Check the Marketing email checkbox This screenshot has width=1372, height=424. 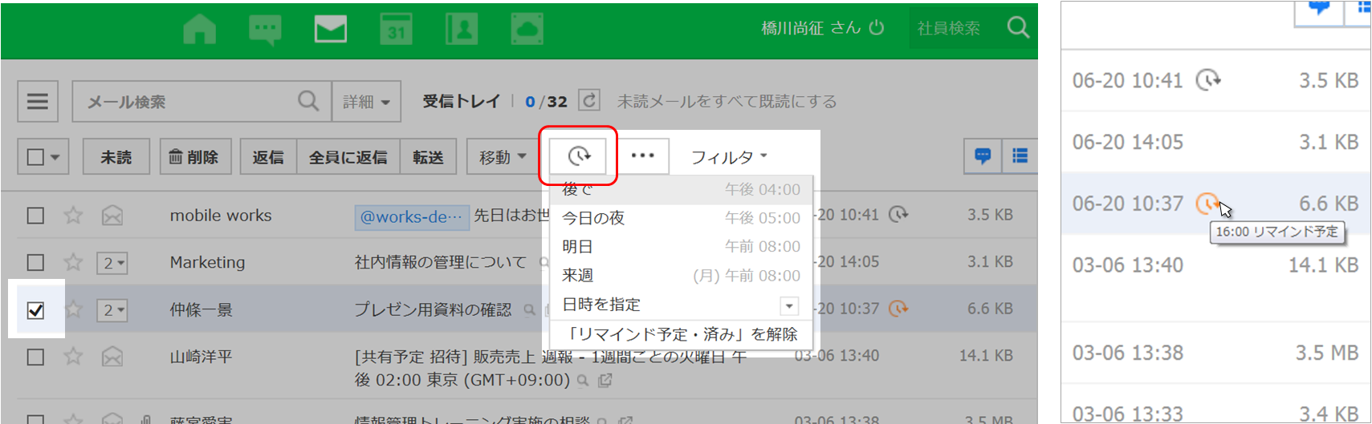[x=35, y=262]
